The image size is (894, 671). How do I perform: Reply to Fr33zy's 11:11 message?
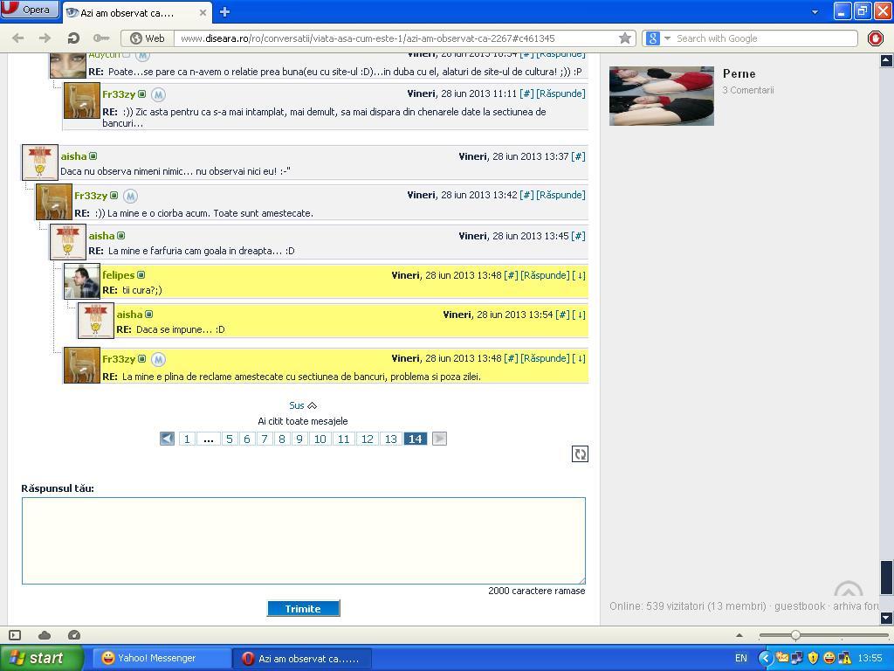560,93
